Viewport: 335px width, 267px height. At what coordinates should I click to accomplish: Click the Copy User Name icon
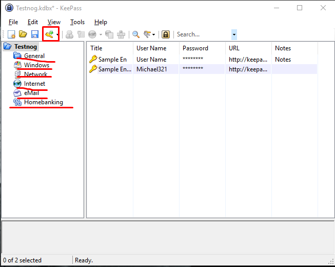pos(69,34)
